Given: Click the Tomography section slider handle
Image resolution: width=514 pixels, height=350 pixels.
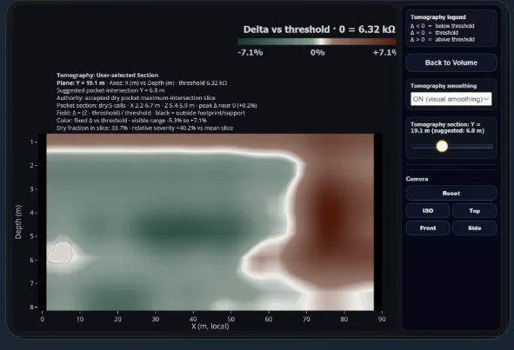Looking at the screenshot, I should click(442, 146).
